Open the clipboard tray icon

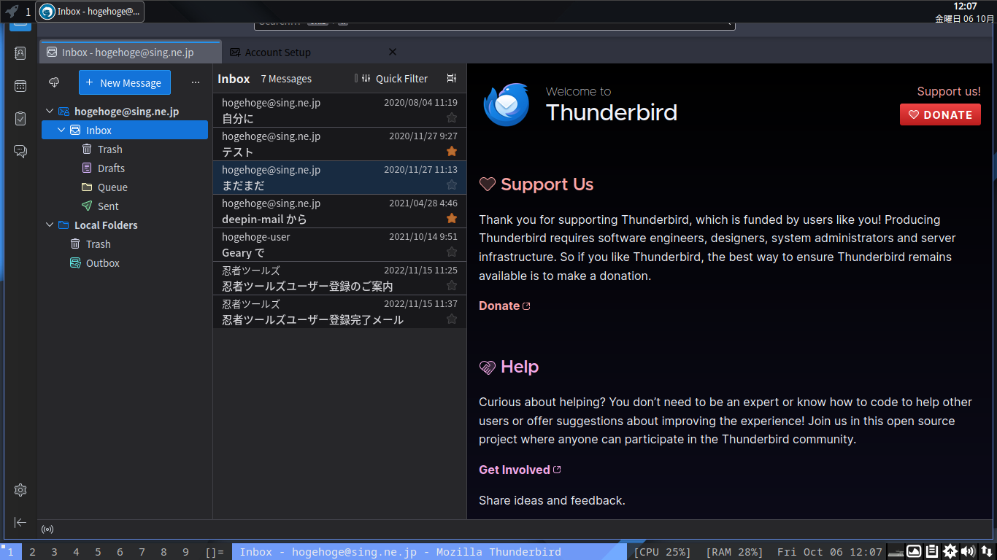click(932, 552)
